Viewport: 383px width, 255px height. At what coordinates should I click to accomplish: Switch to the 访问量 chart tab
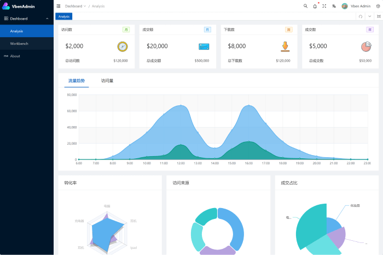tap(107, 81)
